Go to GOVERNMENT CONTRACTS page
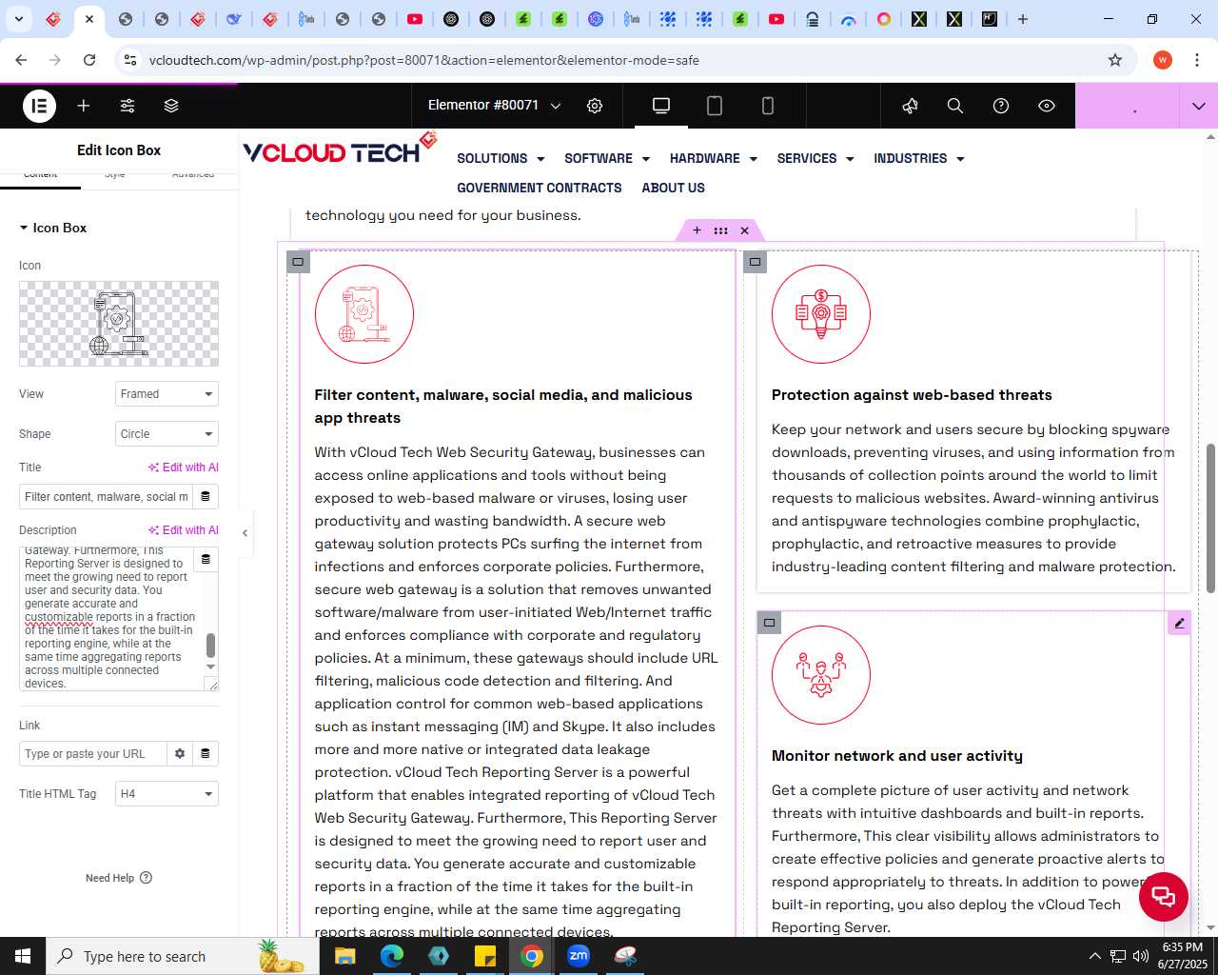Image resolution: width=1218 pixels, height=975 pixels. (540, 188)
